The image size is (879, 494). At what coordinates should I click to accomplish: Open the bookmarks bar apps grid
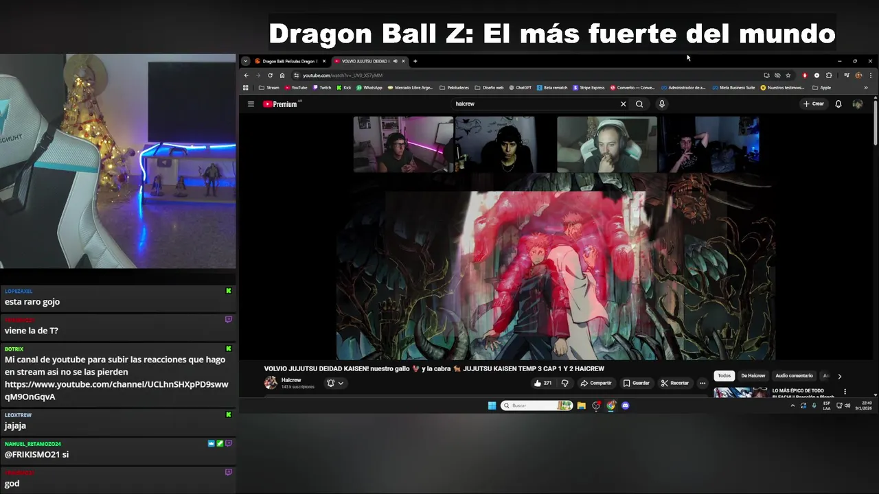coord(246,88)
